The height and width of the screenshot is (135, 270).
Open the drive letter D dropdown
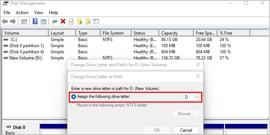click(192, 97)
